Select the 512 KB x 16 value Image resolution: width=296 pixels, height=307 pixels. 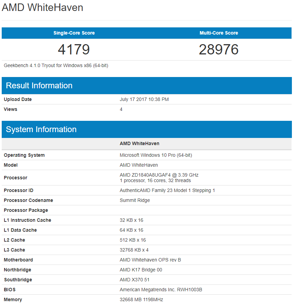[133, 240]
